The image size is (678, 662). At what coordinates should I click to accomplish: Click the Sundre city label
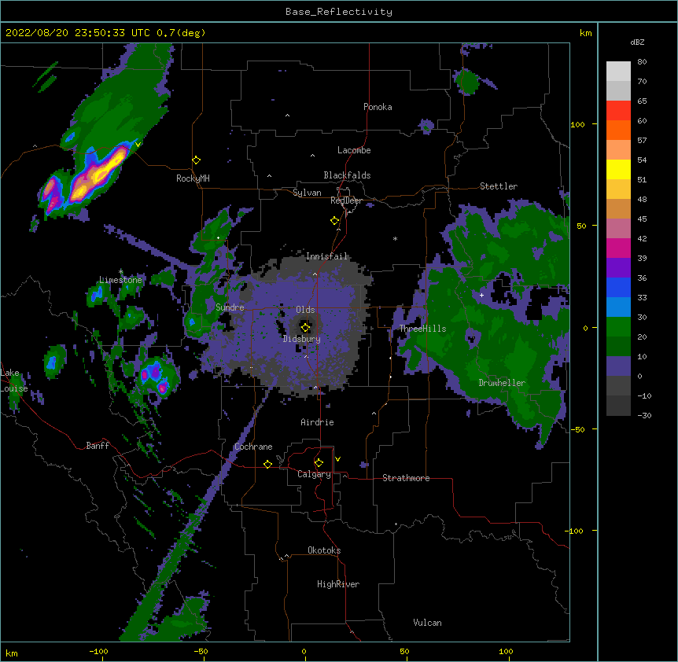230,307
